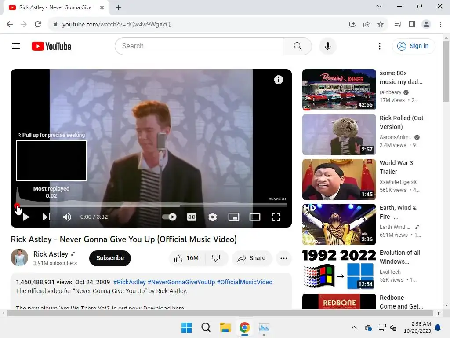
Task: Open Windows Start menu
Action: pyautogui.click(x=186, y=327)
